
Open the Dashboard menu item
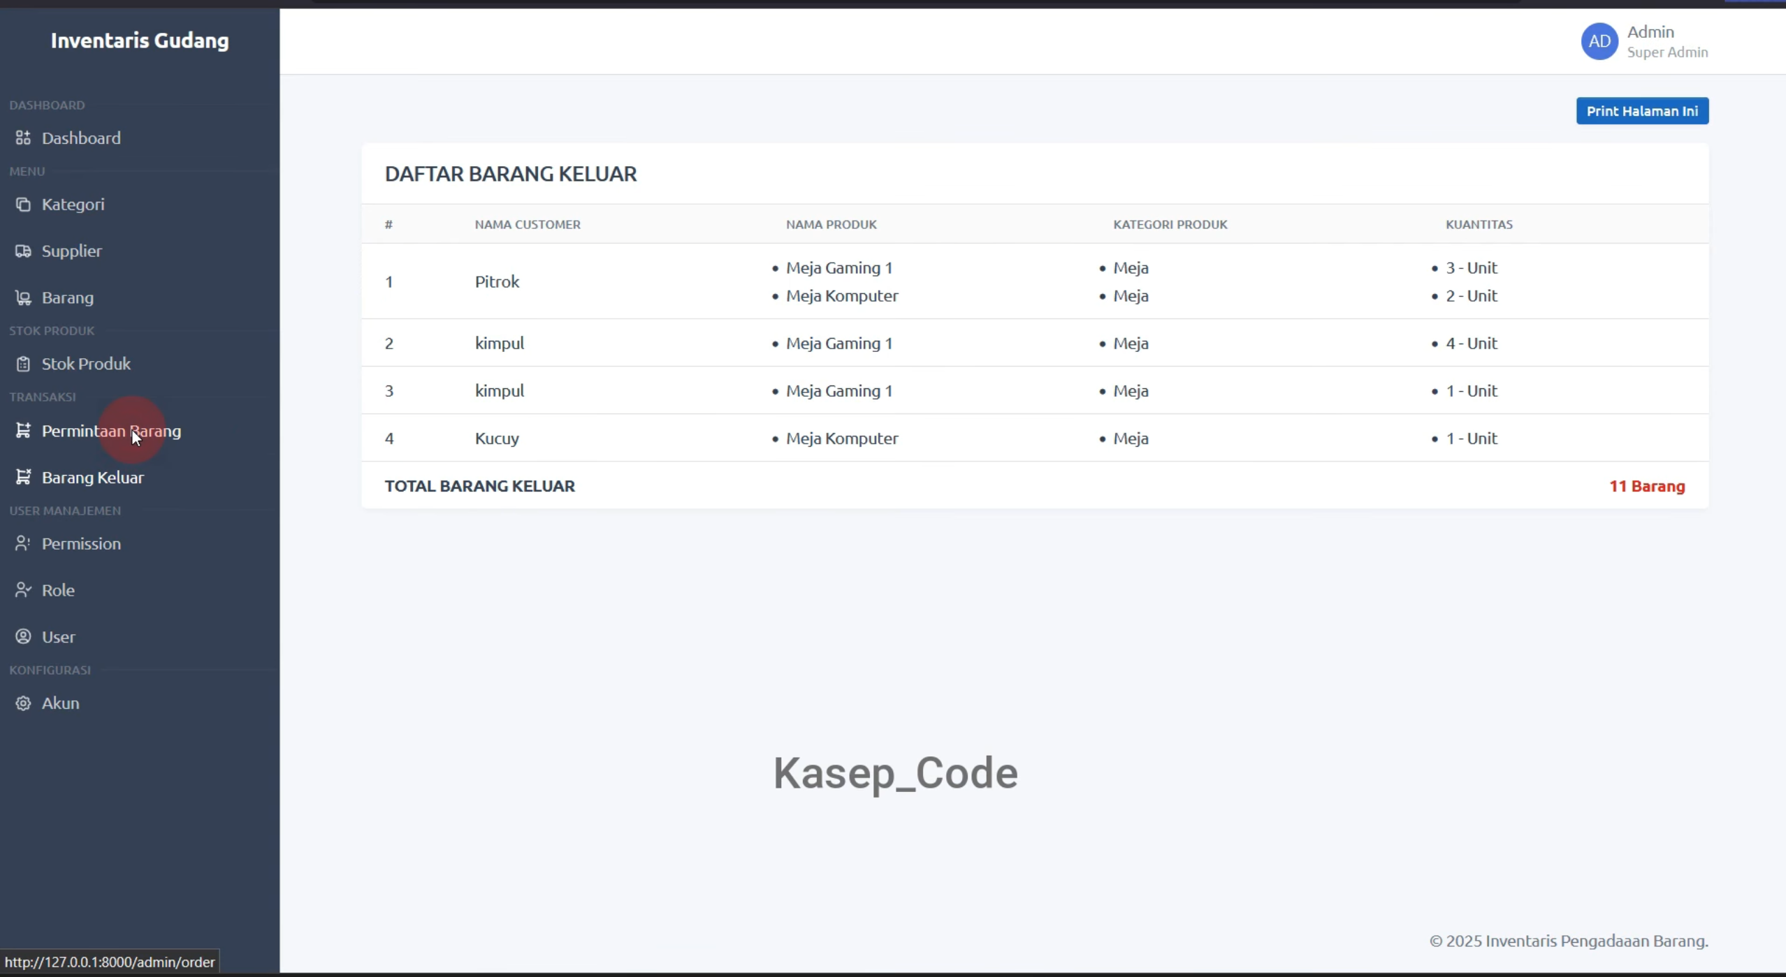click(x=81, y=138)
